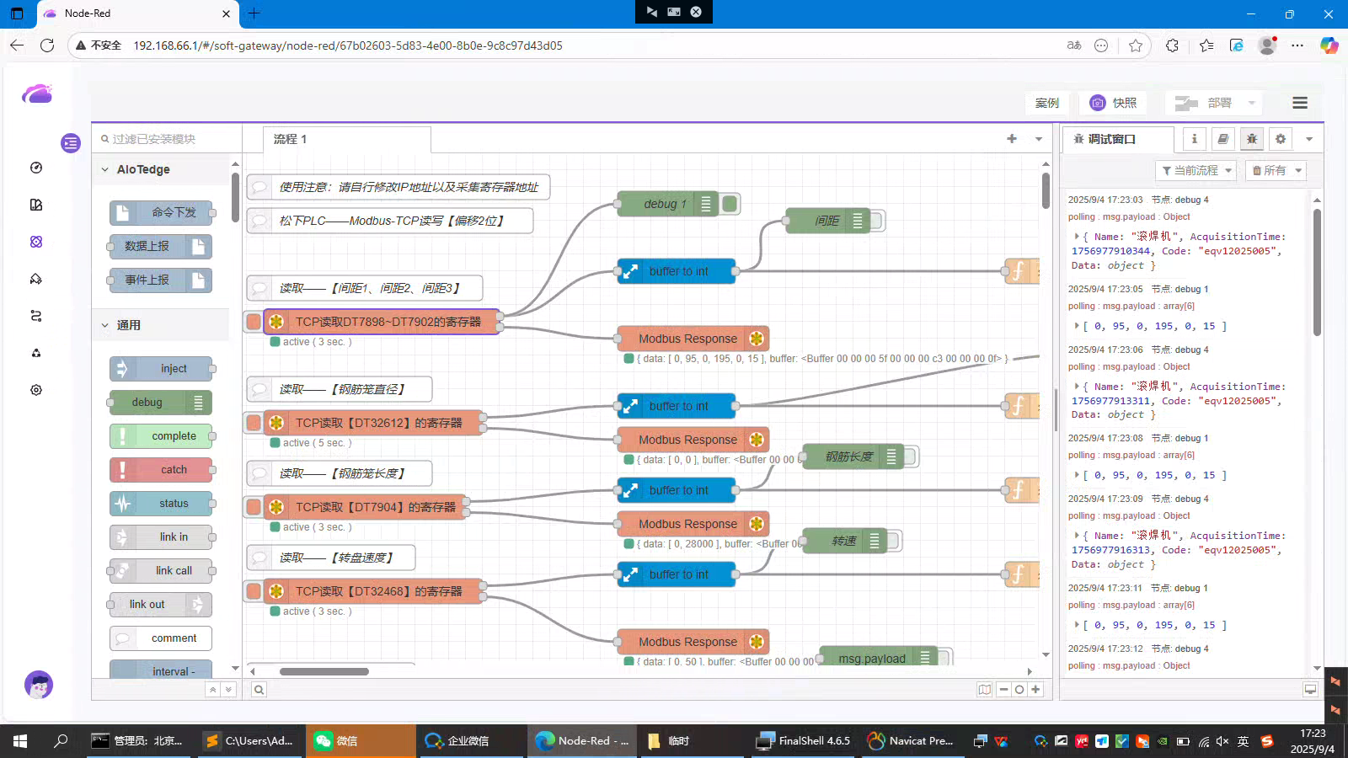Select the link call palette node

coord(161,571)
